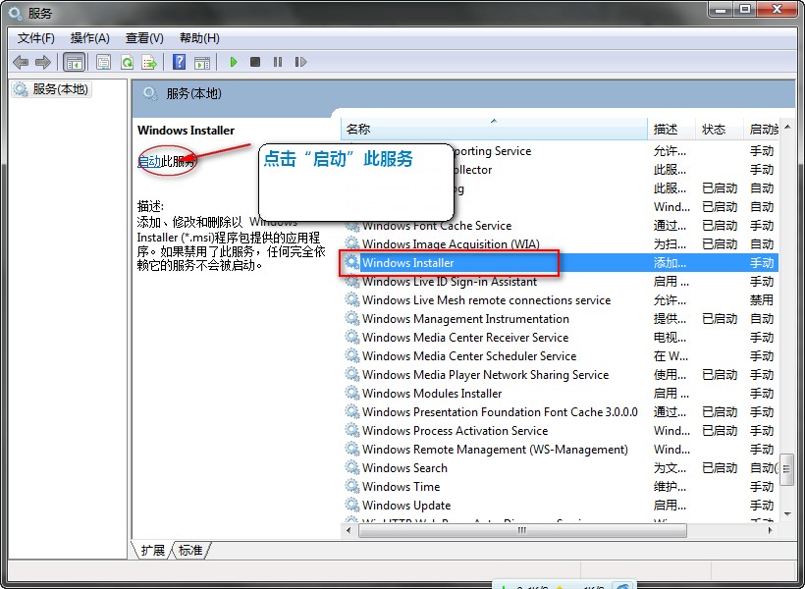Open the 操作(A) menu
Viewport: 805px width, 589px height.
coord(89,37)
